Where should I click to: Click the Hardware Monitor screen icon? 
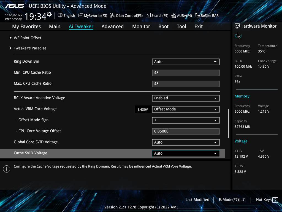[237, 26]
